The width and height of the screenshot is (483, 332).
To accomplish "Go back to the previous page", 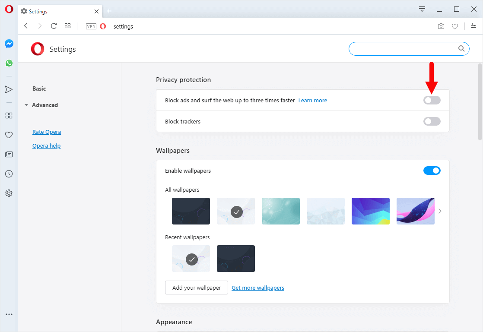I will tap(26, 26).
